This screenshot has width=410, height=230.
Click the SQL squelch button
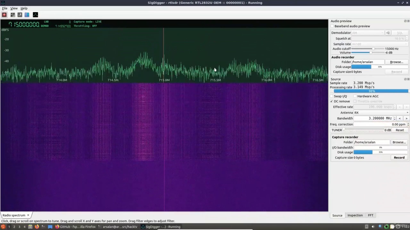point(400,33)
